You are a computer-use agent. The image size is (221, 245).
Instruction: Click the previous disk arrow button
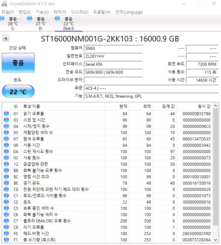coord(6,38)
